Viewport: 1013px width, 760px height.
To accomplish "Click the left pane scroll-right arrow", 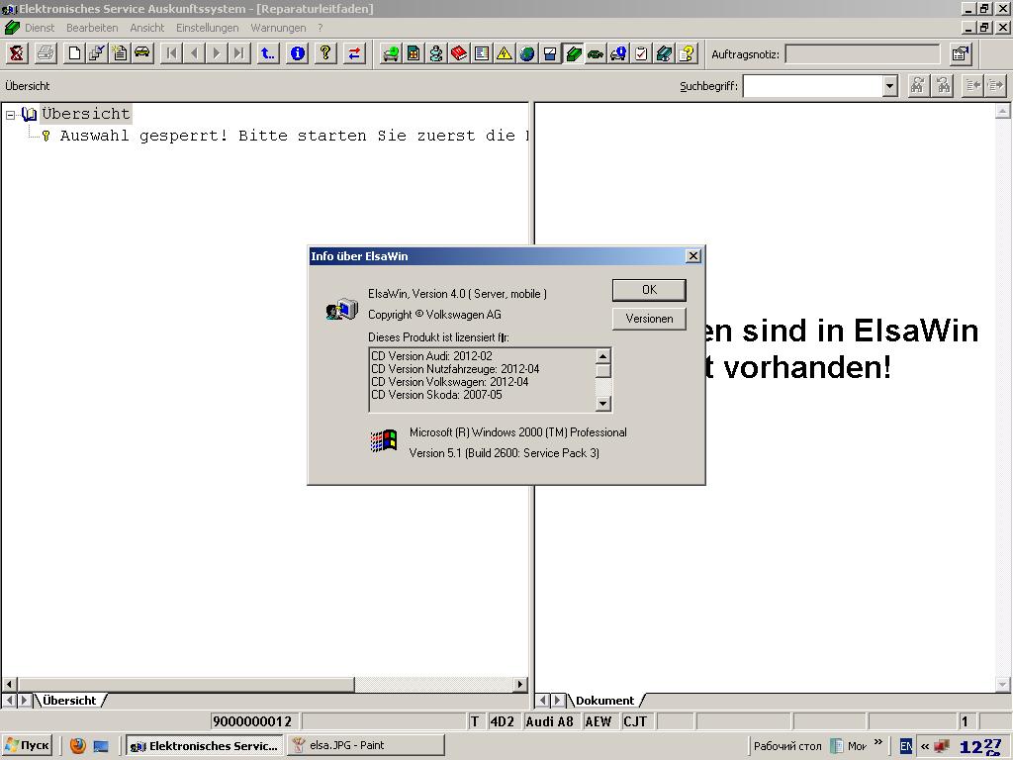I will (520, 684).
